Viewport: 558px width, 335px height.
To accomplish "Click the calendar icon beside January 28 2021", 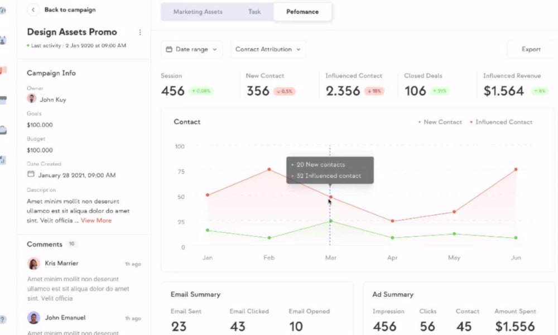I will point(31,174).
